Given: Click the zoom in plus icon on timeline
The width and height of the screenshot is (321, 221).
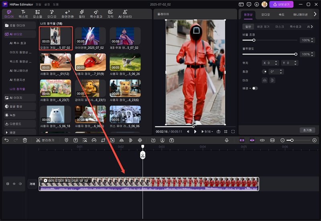Looking at the screenshot, I should pyautogui.click(x=315, y=140).
